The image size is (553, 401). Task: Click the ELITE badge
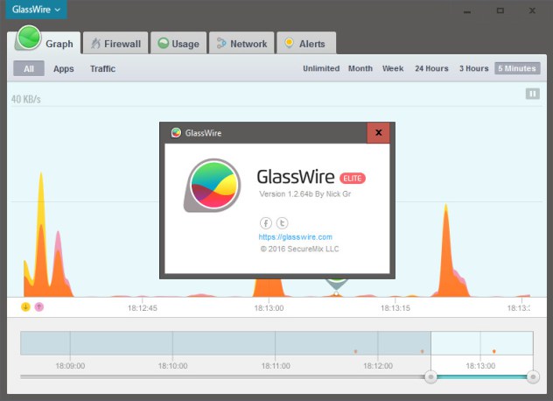coord(353,179)
